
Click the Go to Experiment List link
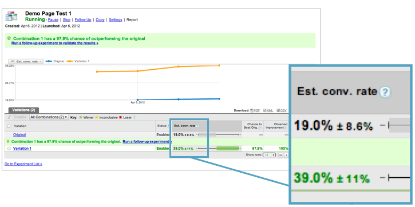pos(23,164)
